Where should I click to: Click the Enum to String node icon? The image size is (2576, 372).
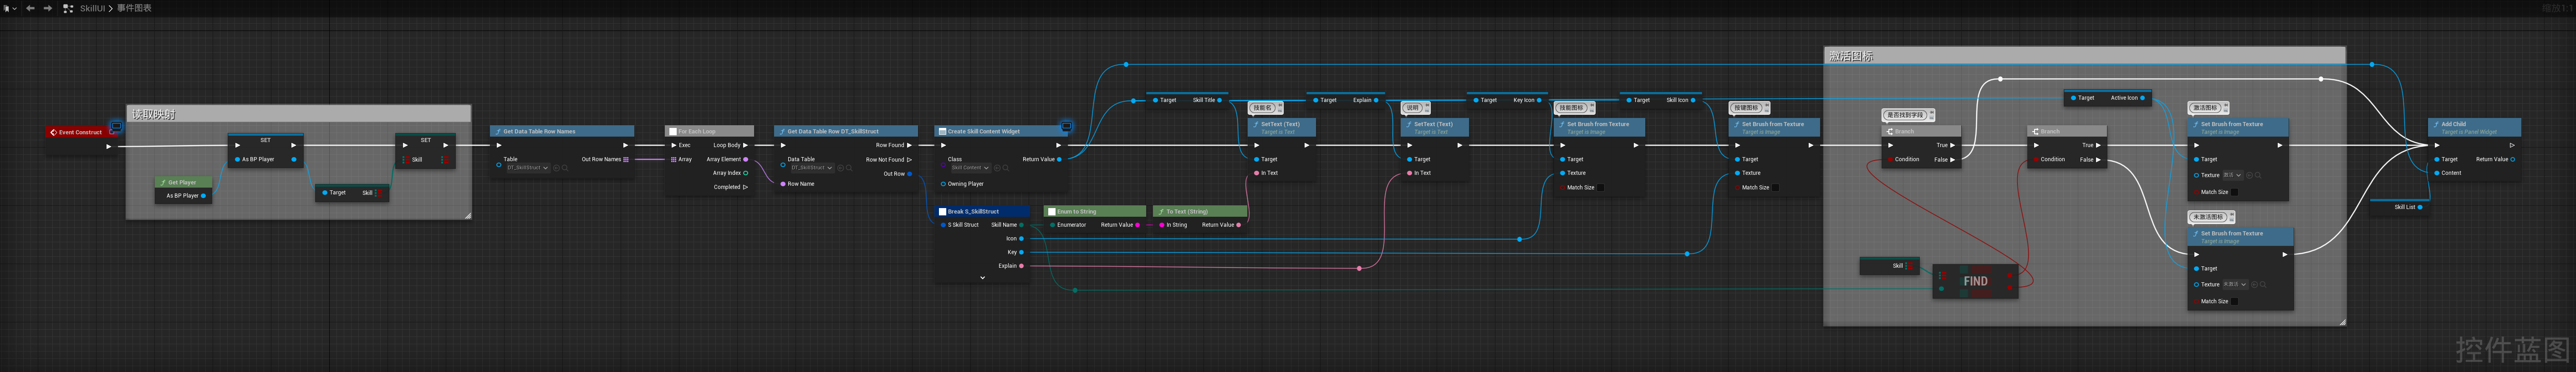(1051, 212)
